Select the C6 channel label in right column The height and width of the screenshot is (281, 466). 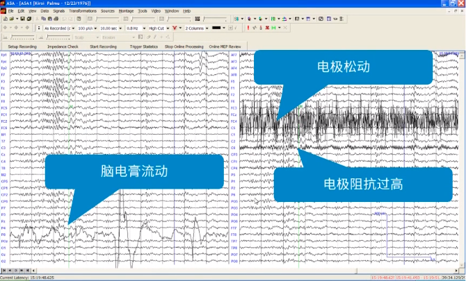click(233, 148)
